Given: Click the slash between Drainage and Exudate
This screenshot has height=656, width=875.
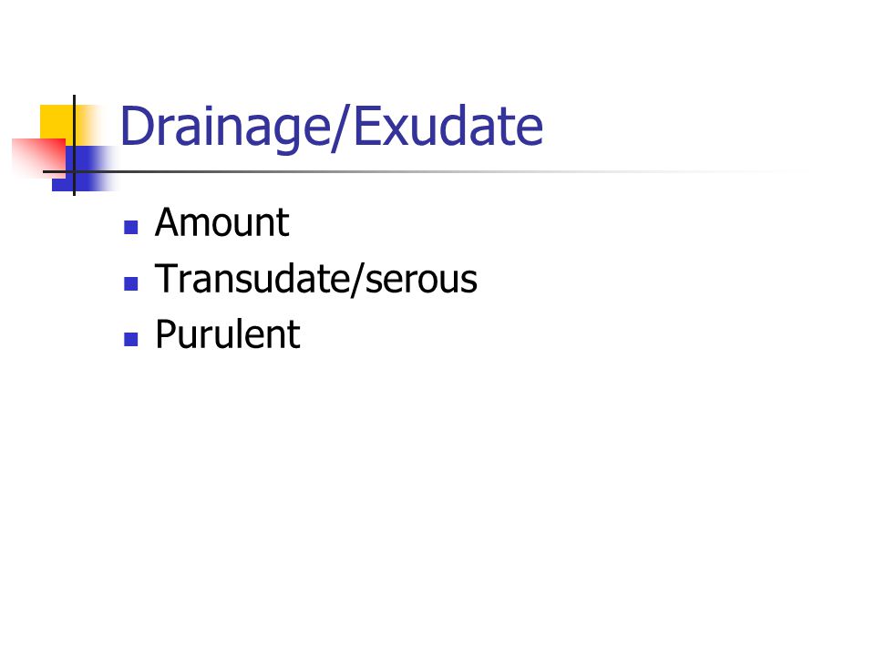Looking at the screenshot, I should coord(342,128).
